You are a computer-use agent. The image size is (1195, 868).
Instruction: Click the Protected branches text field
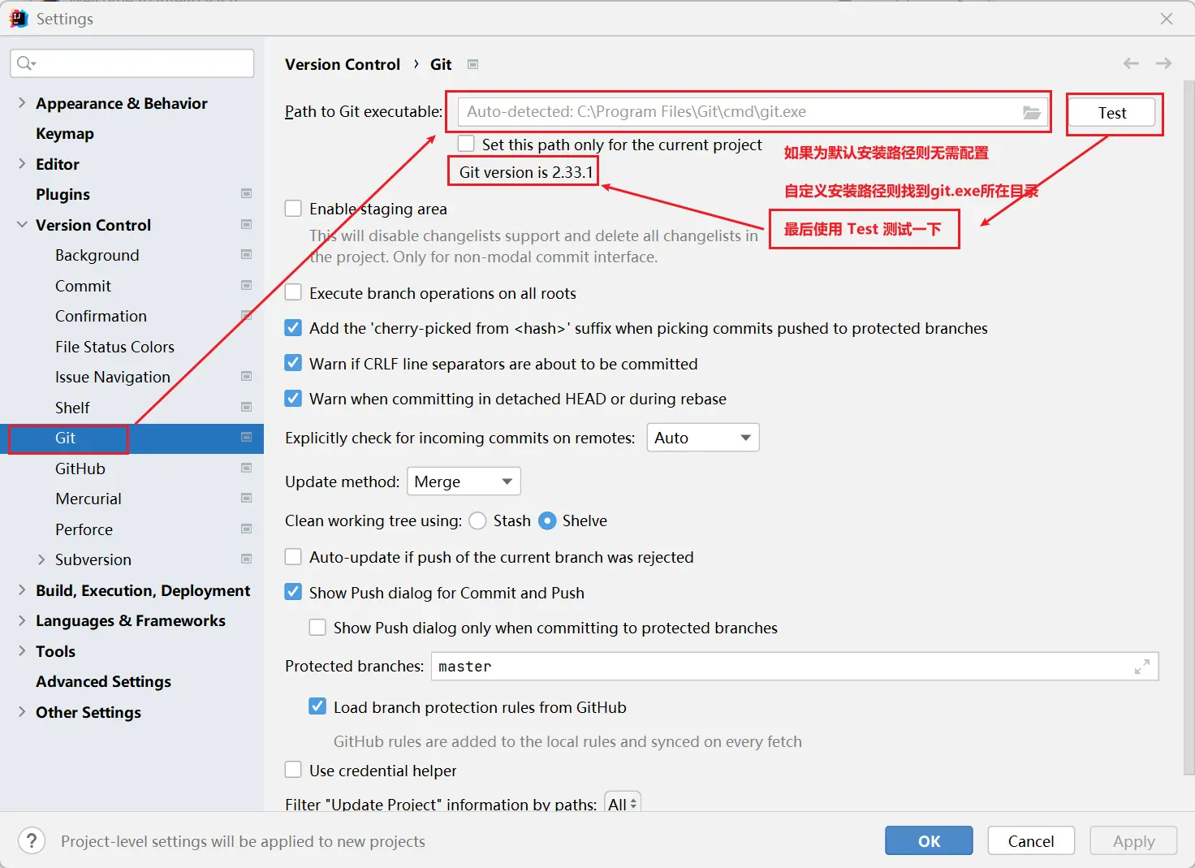(x=795, y=667)
